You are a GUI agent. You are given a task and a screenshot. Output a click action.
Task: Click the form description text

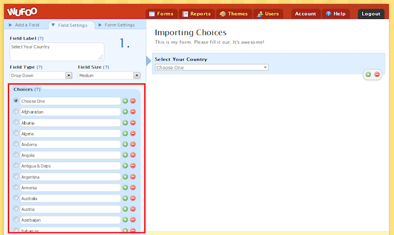pyautogui.click(x=209, y=42)
